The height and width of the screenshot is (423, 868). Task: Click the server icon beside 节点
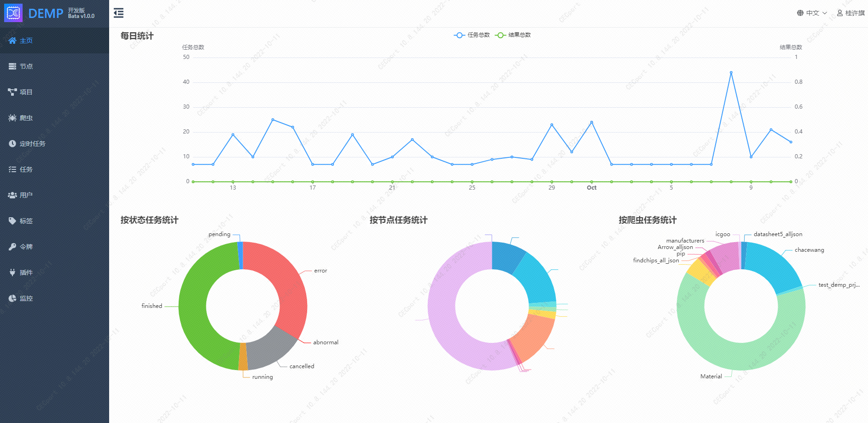pyautogui.click(x=12, y=66)
